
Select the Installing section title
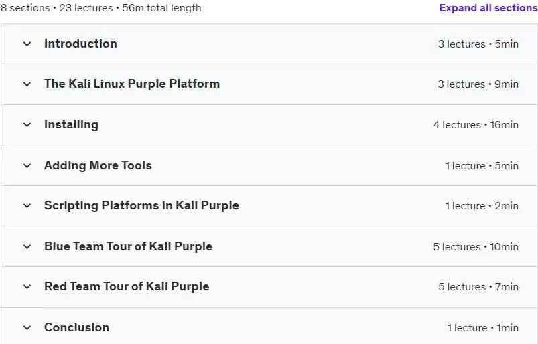(x=72, y=124)
